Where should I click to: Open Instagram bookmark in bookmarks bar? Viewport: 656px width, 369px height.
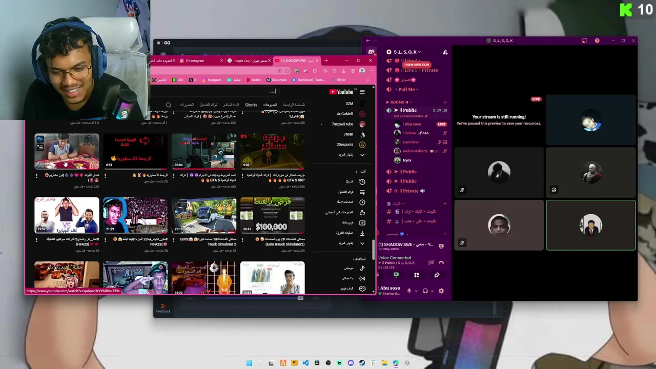[212, 80]
